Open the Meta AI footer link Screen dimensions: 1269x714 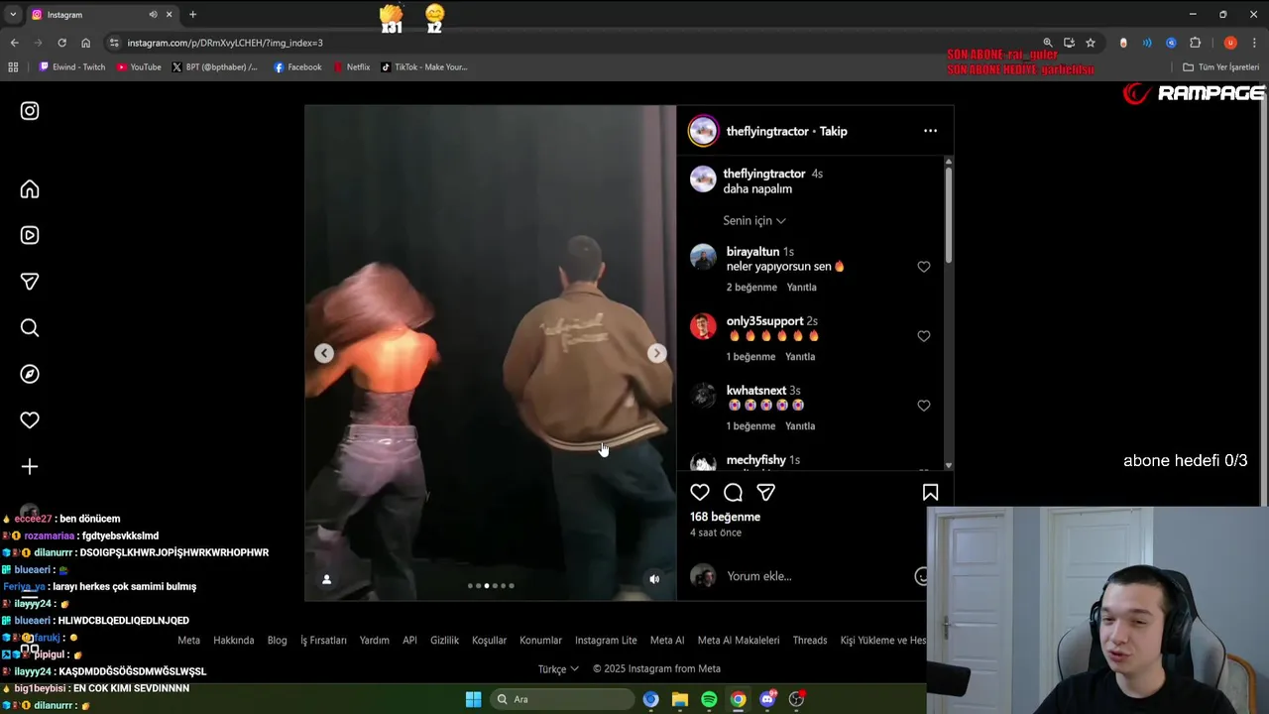coord(667,641)
